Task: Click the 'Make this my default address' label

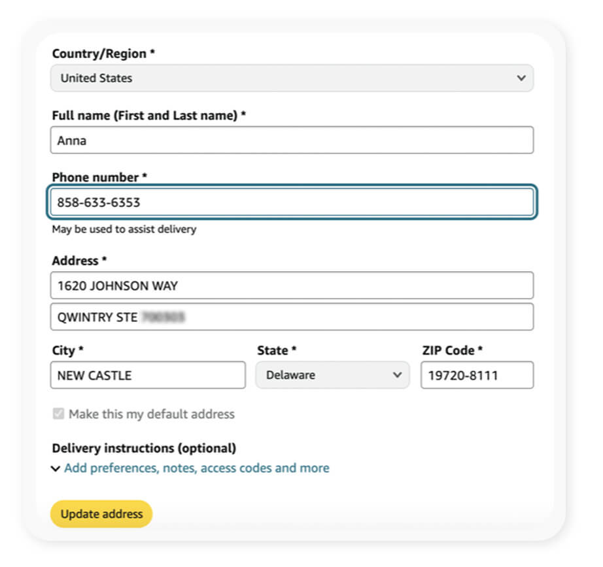Action: (151, 414)
